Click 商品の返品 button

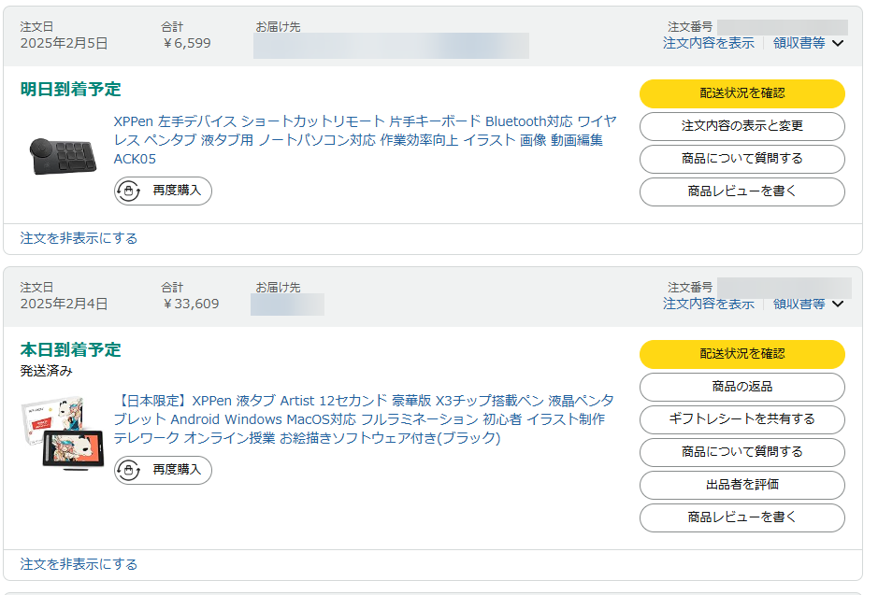(741, 387)
